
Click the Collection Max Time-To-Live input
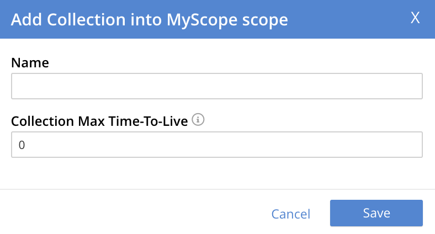pyautogui.click(x=217, y=145)
